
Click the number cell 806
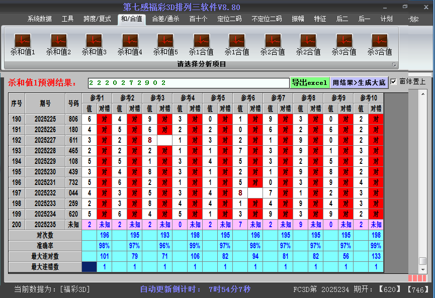(x=73, y=119)
